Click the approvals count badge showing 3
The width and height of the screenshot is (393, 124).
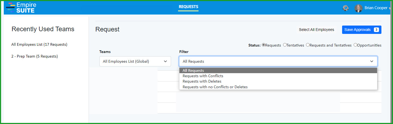376,30
